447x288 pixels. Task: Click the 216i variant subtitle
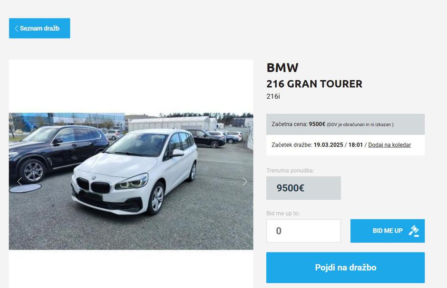[273, 96]
